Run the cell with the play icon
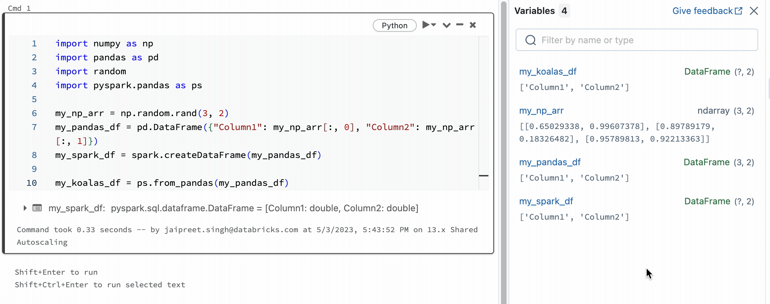The image size is (770, 304). [x=426, y=25]
